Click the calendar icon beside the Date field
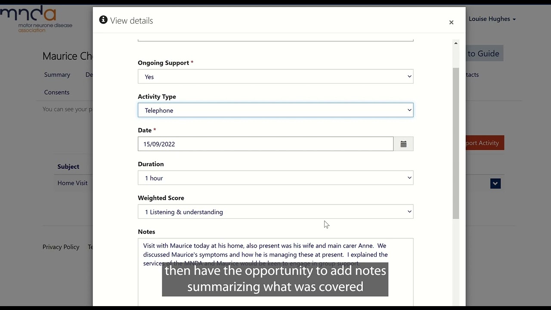The height and width of the screenshot is (310, 551). coord(403,144)
